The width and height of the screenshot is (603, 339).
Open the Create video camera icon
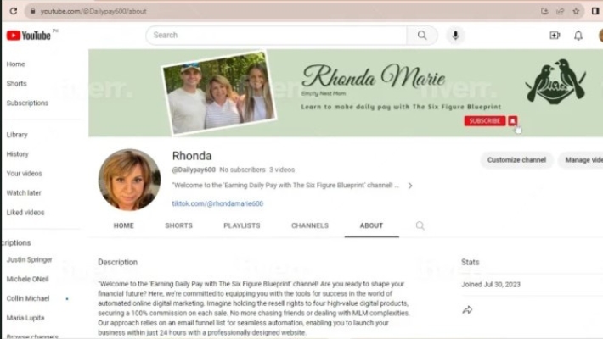[555, 36]
